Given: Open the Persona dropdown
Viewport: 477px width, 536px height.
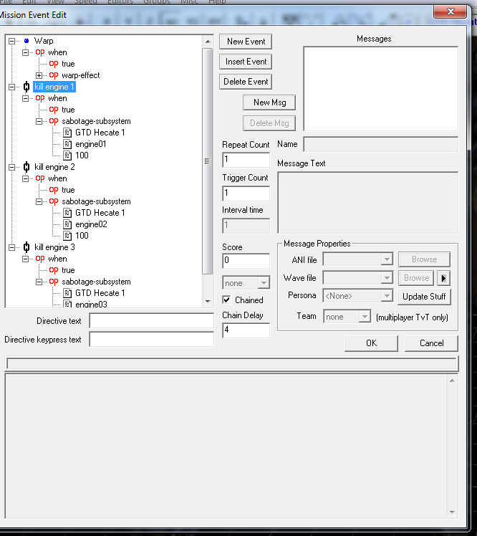Looking at the screenshot, I should [x=387, y=296].
